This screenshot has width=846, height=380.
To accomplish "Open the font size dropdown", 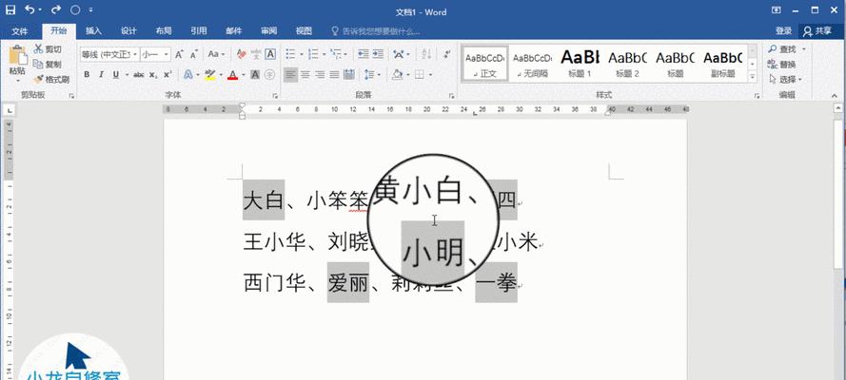I will pos(167,54).
